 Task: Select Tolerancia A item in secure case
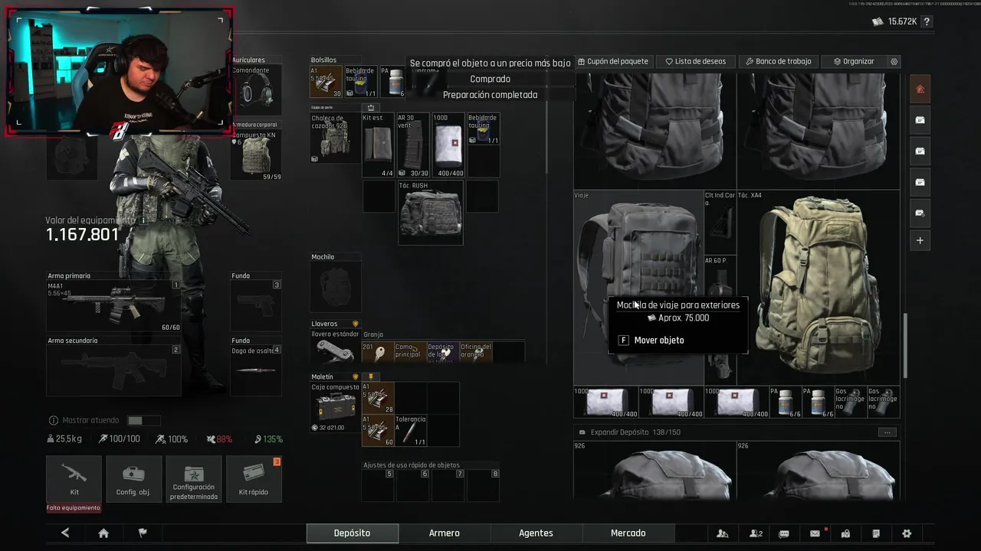point(410,431)
